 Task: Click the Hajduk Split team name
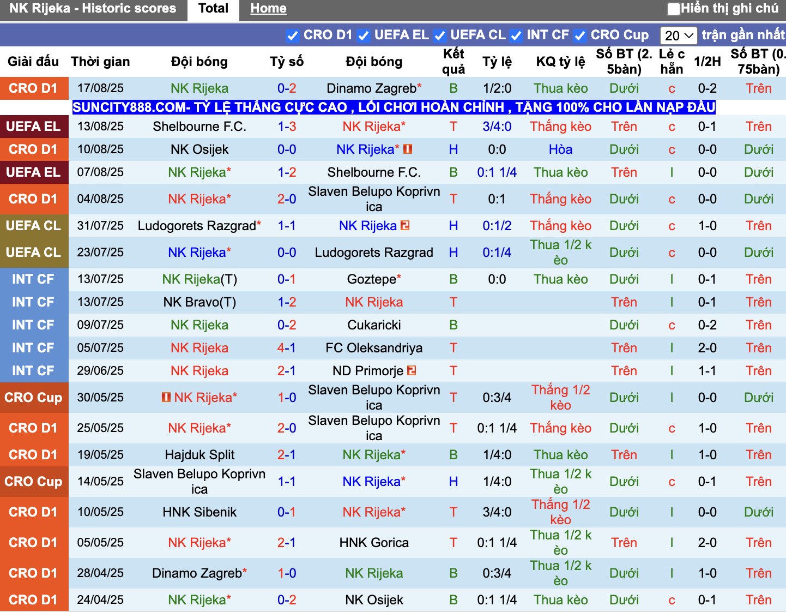[199, 455]
